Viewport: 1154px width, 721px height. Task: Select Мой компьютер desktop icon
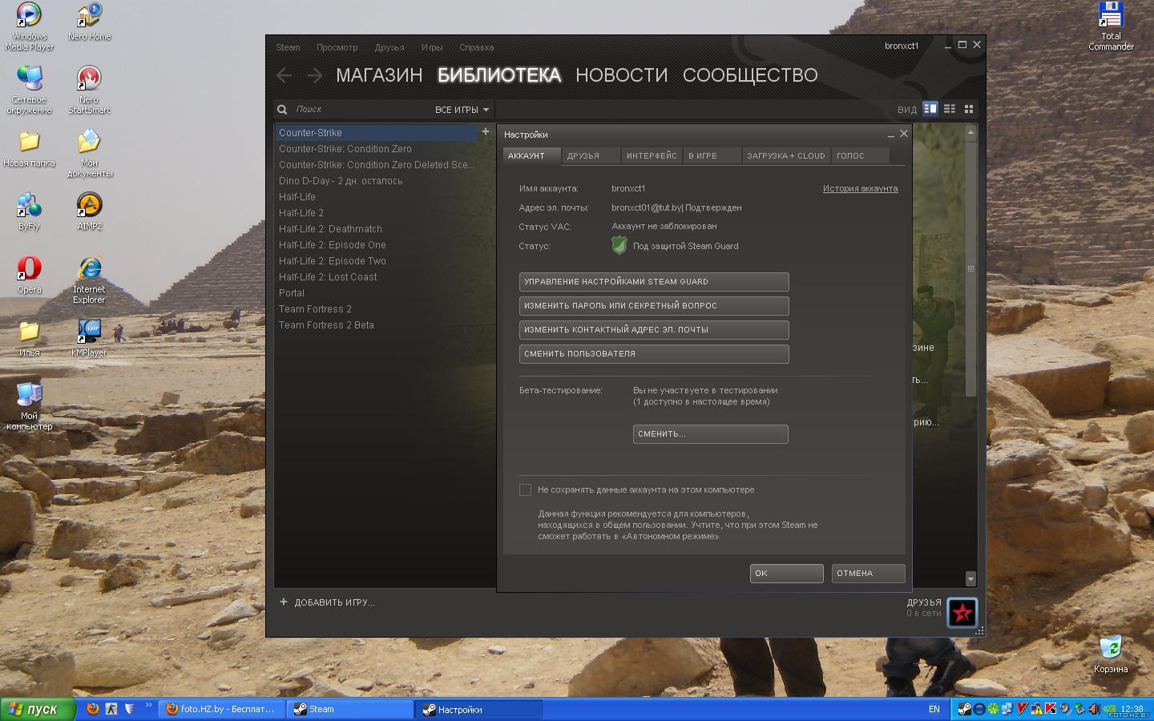[29, 406]
